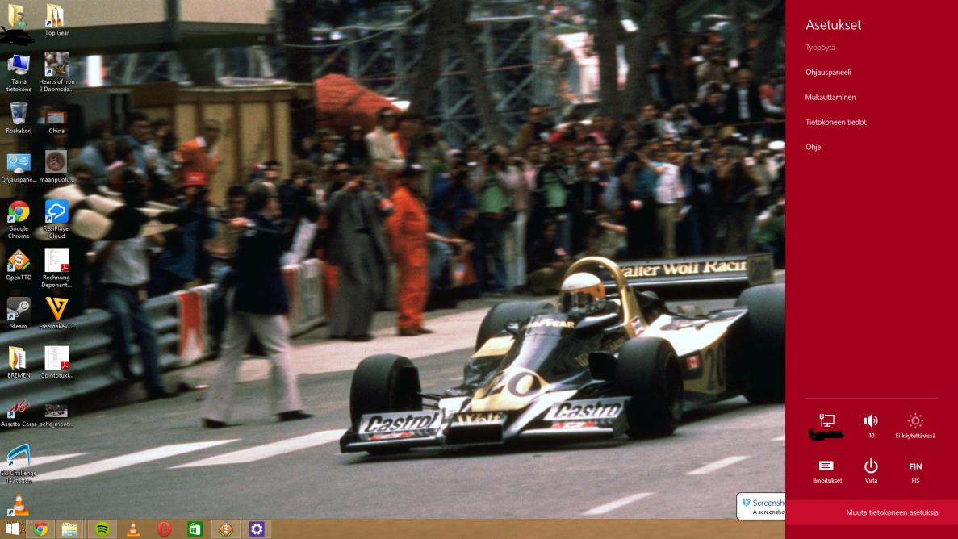Open the Roskakori recycle bin
This screenshot has height=539, width=958.
pos(19,118)
